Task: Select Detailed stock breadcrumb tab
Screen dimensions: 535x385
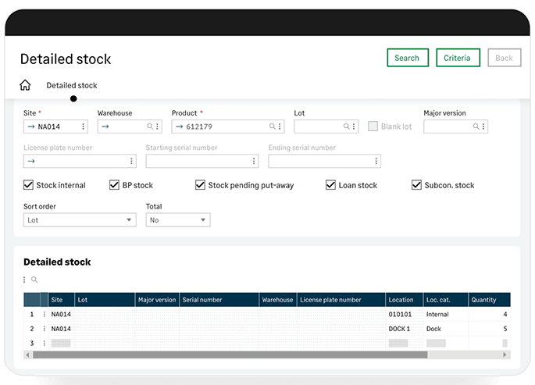Action: [x=72, y=85]
